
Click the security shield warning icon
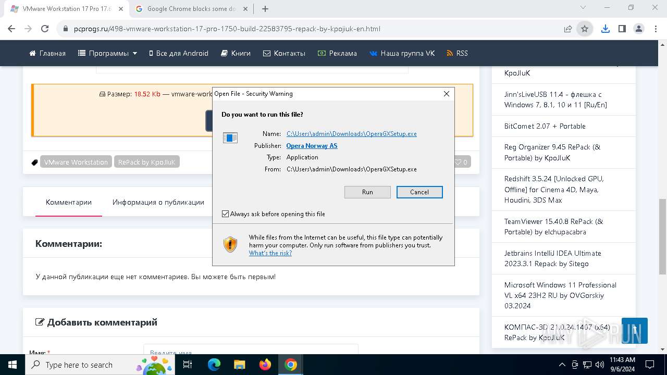(230, 244)
